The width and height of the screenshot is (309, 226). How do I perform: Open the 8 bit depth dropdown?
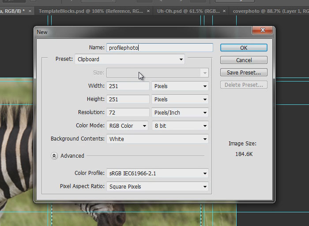(x=180, y=126)
